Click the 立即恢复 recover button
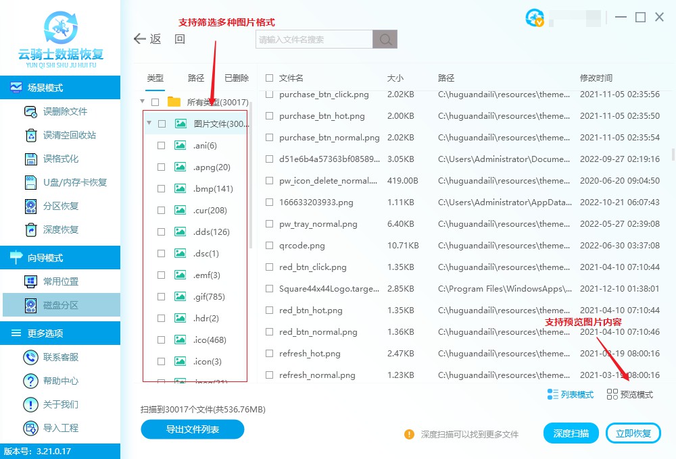The height and width of the screenshot is (459, 676). tap(633, 433)
